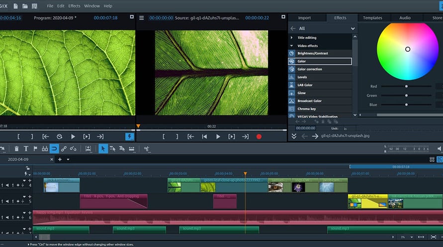This screenshot has height=247, width=443.
Task: Select the single-object mouse pointer mode
Action: coord(103,149)
